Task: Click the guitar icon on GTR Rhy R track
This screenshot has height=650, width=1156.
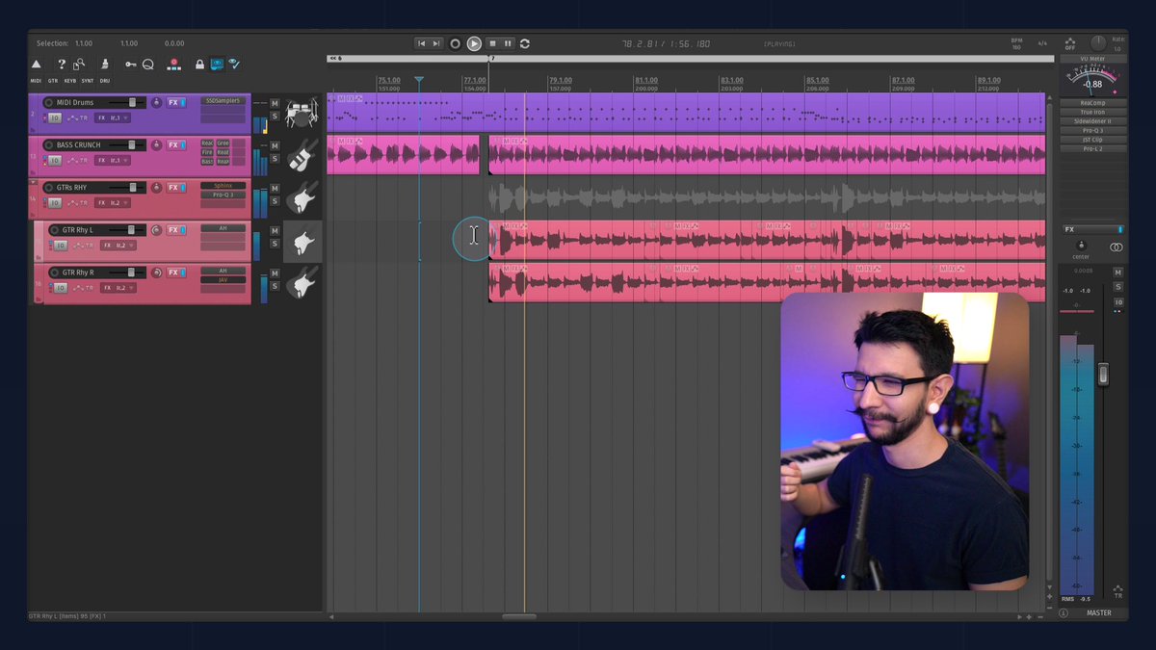Action: 302,283
